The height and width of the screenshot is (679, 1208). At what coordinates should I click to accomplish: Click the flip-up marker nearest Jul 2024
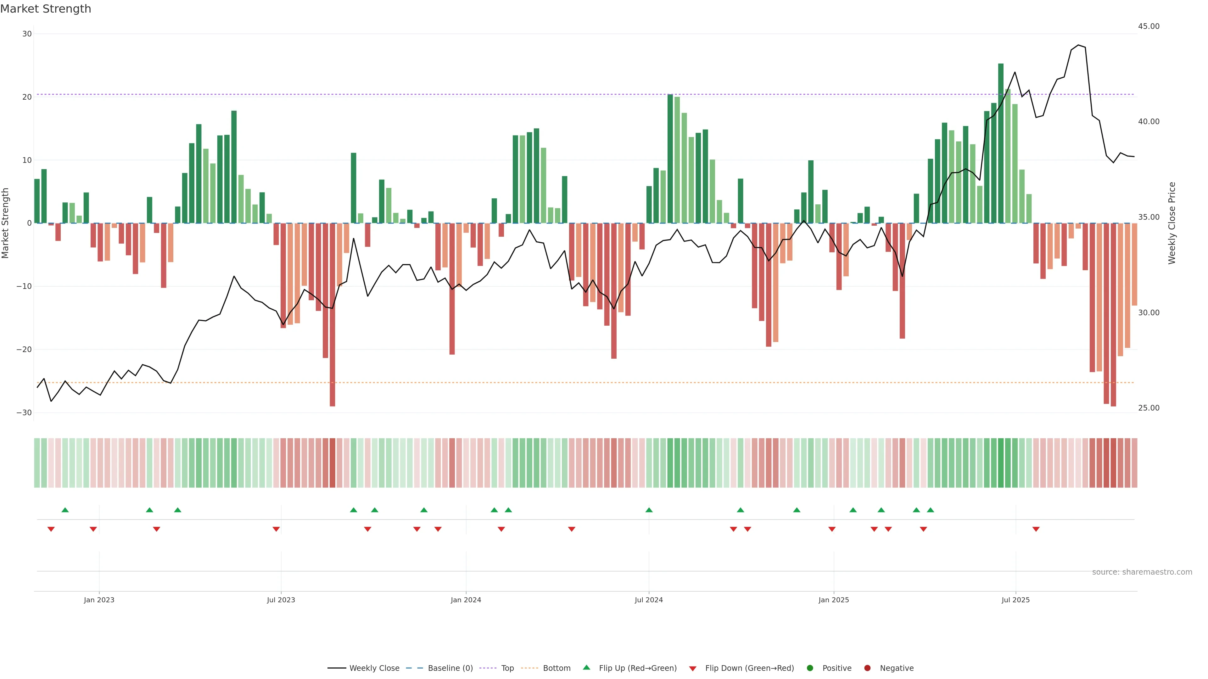click(x=649, y=510)
